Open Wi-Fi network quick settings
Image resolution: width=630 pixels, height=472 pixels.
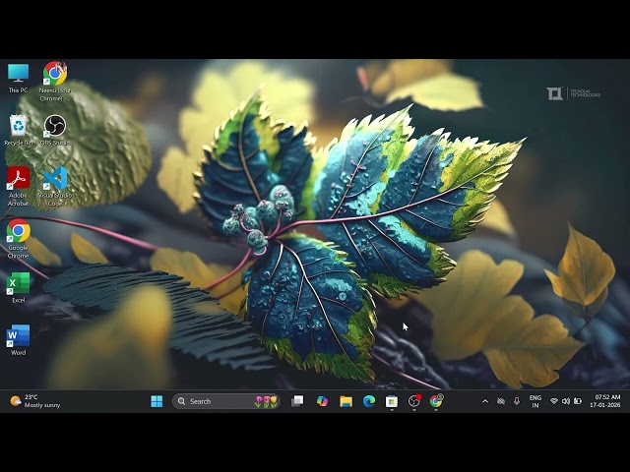[x=554, y=401]
